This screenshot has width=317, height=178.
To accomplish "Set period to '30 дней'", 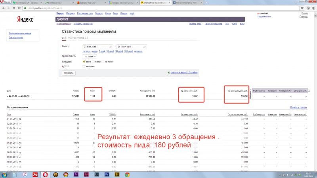I will (110, 51).
